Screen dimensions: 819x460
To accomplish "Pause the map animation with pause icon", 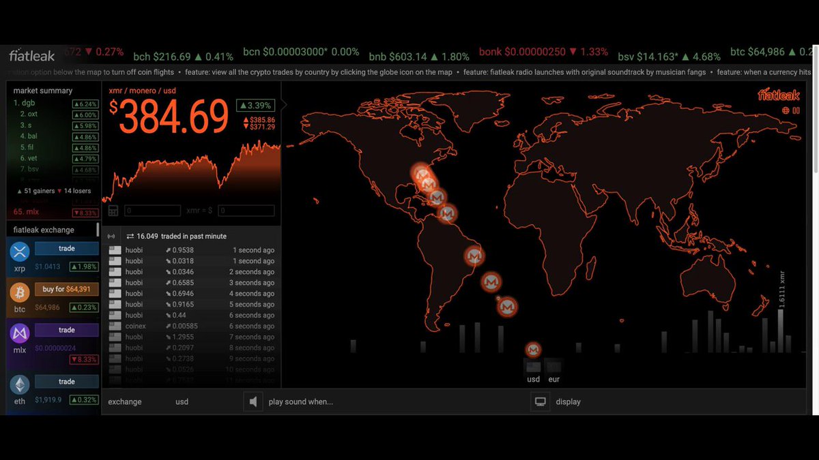I will tap(796, 110).
